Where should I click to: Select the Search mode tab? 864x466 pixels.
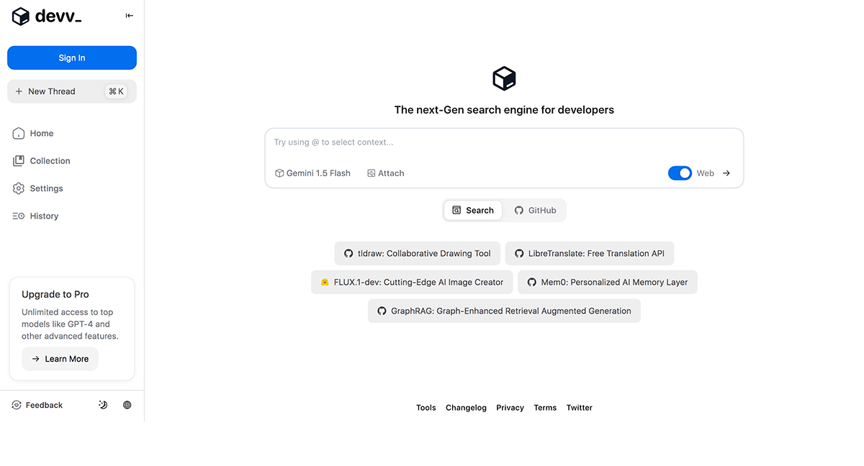point(473,210)
